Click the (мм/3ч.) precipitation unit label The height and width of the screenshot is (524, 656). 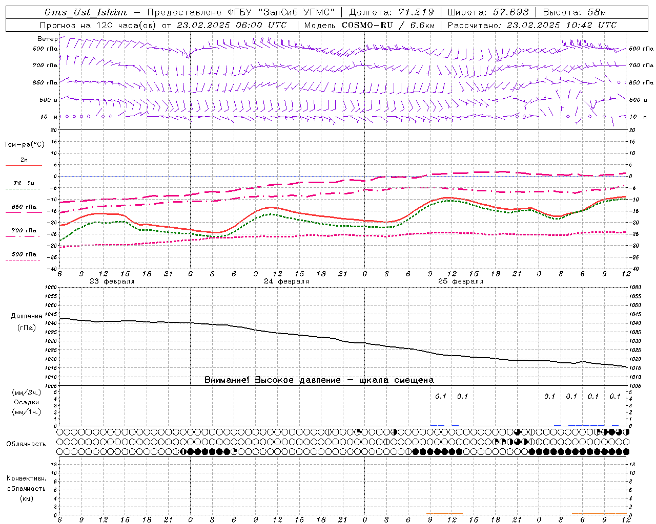(27, 393)
